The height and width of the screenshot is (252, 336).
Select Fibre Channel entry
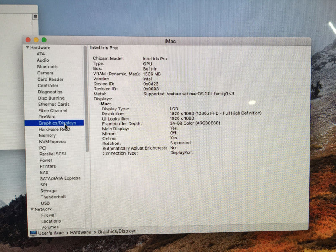pyautogui.click(x=53, y=110)
